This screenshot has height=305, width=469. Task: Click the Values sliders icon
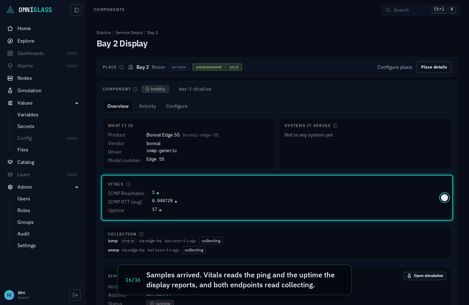10,103
